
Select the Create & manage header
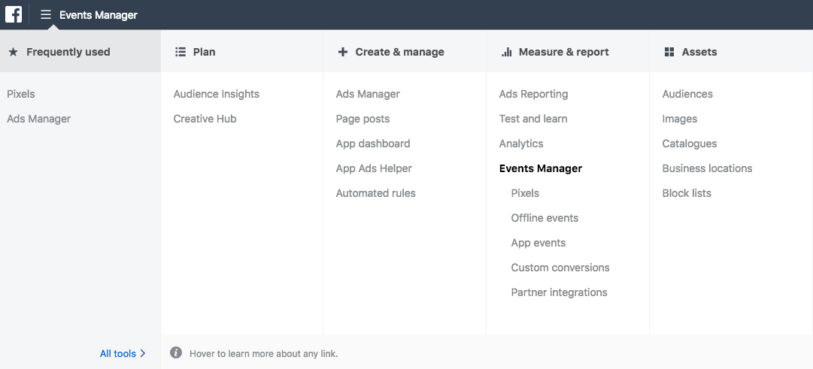tap(400, 52)
